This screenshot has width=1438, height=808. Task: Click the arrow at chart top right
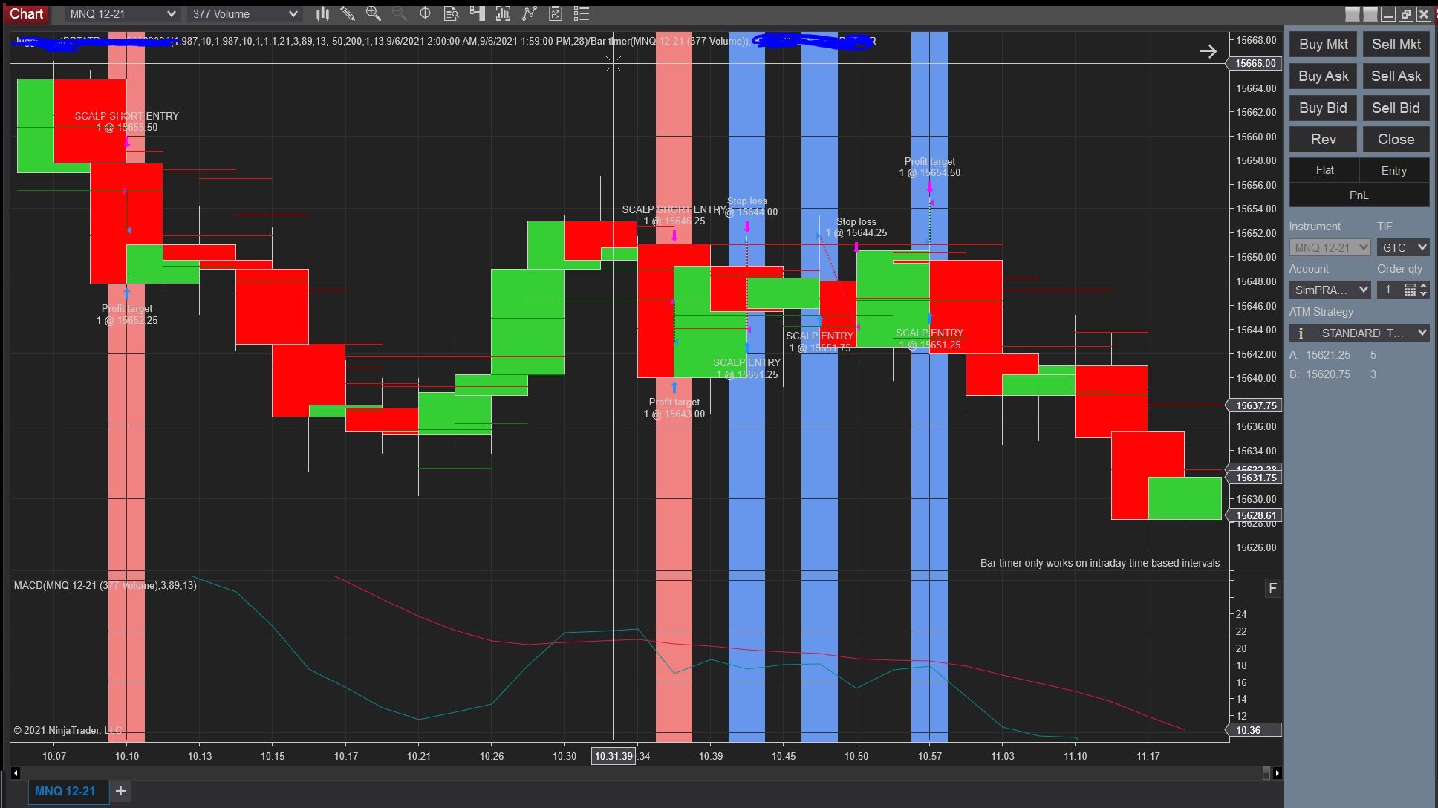tap(1208, 51)
